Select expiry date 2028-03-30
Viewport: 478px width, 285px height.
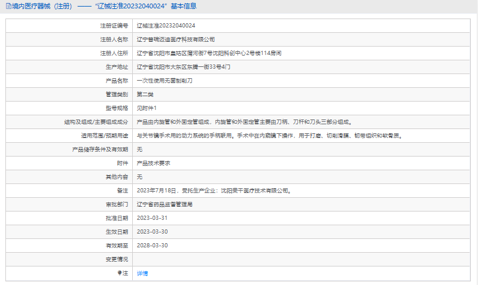152,246
